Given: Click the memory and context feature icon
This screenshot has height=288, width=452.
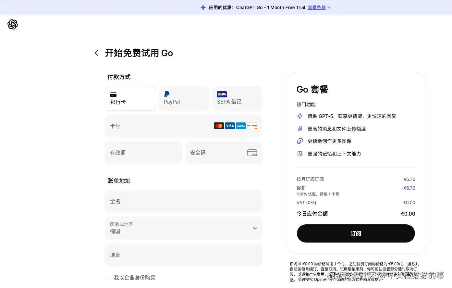Looking at the screenshot, I should (299, 154).
